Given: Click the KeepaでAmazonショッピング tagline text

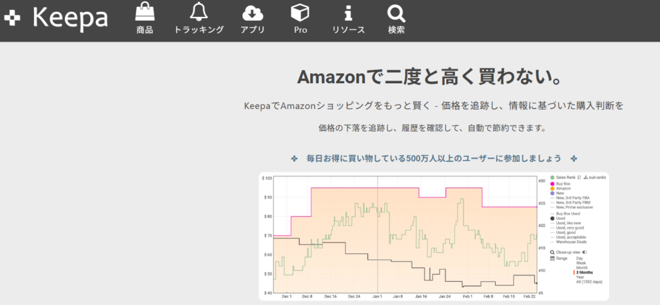Looking at the screenshot, I should tap(434, 106).
